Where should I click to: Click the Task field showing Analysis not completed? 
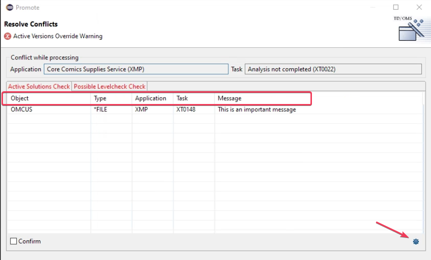pos(333,69)
